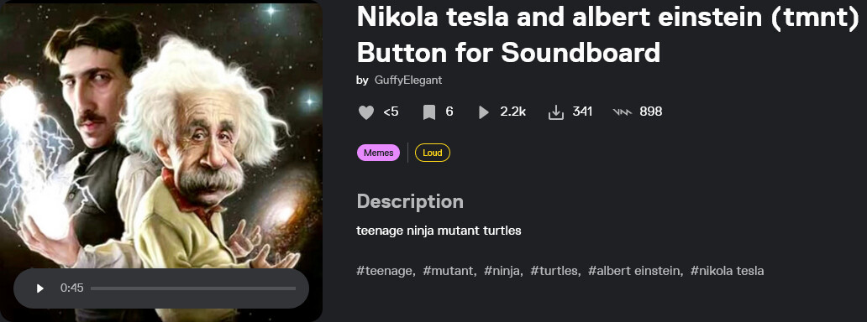Seek along the audio progress bar
867x322 pixels.
(x=193, y=288)
